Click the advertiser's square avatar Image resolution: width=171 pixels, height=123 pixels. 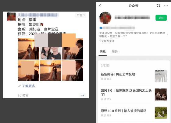point(11,17)
